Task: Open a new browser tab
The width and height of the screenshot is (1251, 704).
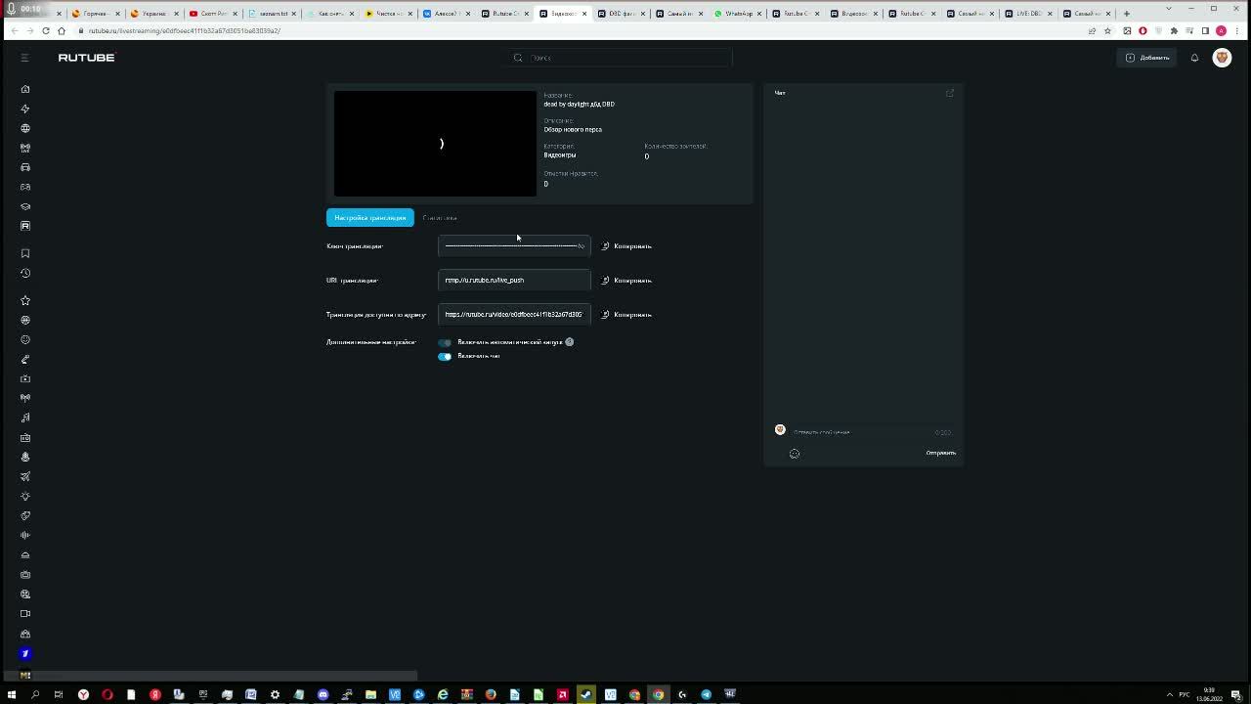Action: [1126, 14]
